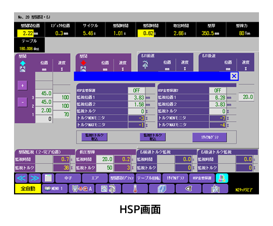Click the highlighted 0.62 s time readout

(146, 33)
